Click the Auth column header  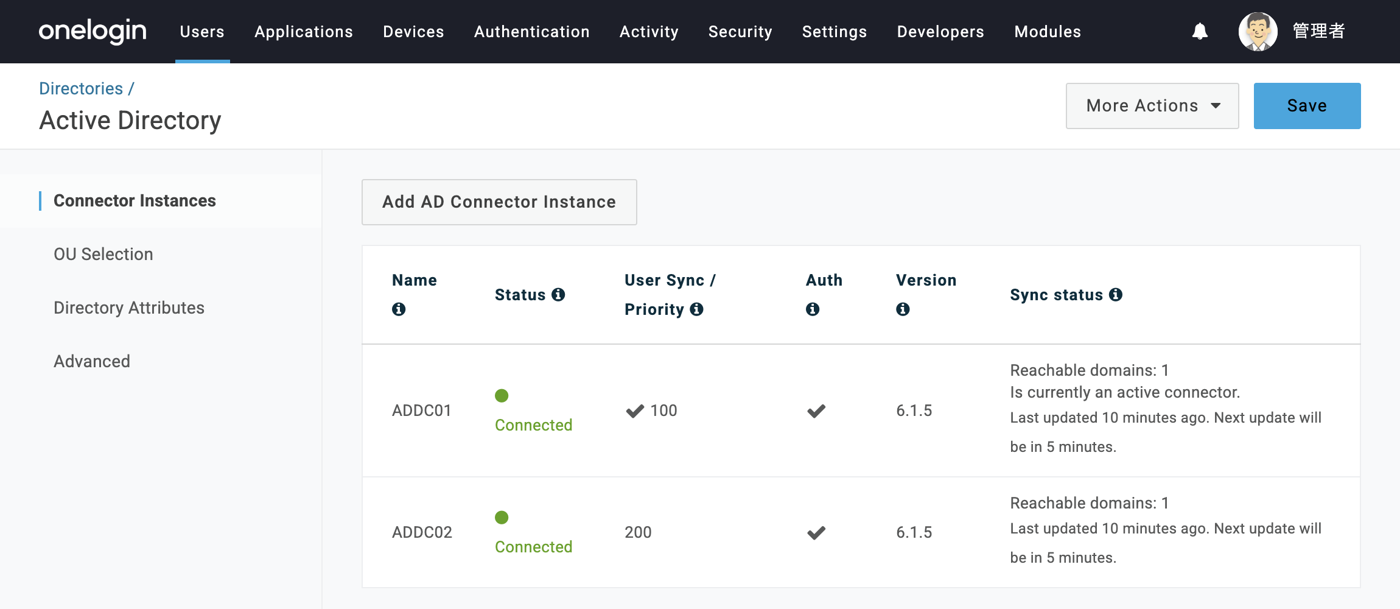click(824, 280)
